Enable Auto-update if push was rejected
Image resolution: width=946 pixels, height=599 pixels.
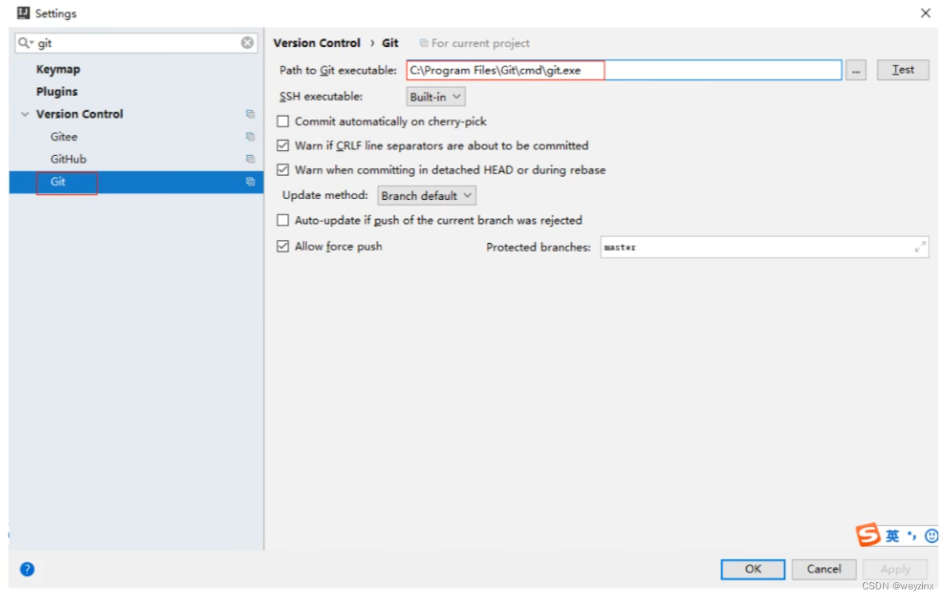point(282,220)
